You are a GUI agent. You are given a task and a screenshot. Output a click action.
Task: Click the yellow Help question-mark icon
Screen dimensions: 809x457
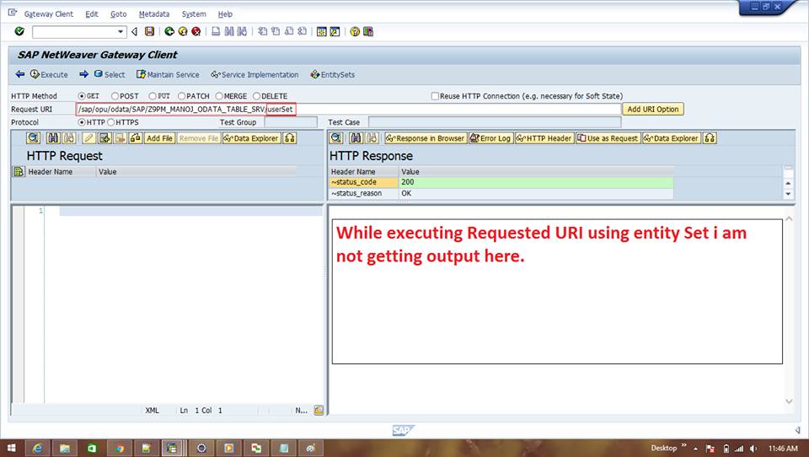[x=355, y=31]
